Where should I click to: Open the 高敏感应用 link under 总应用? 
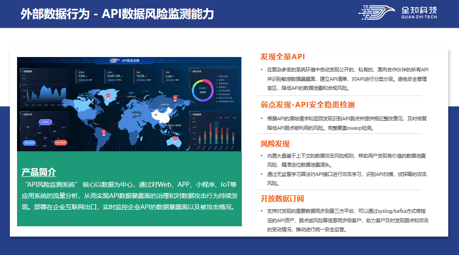(83, 80)
